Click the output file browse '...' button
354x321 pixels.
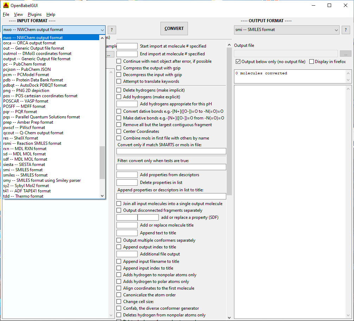coord(346,54)
